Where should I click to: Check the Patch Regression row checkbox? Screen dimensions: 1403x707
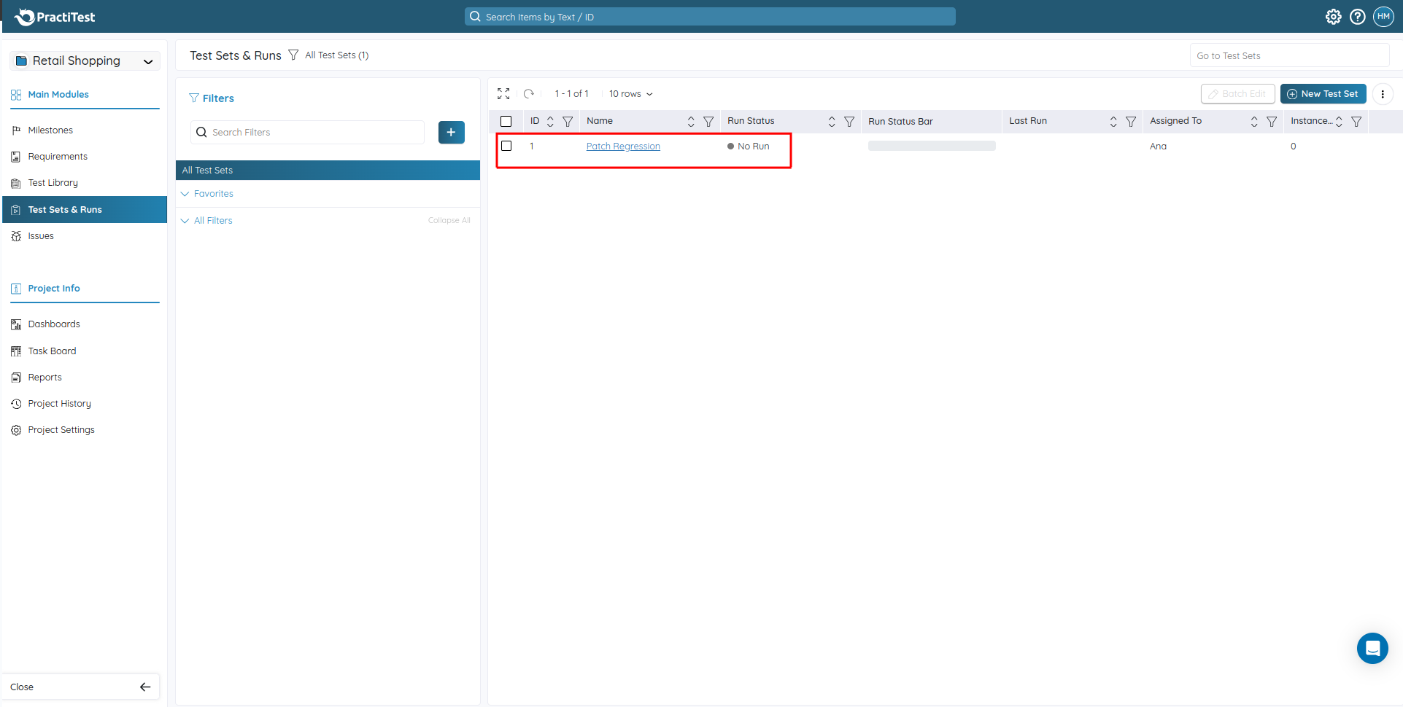(x=506, y=147)
